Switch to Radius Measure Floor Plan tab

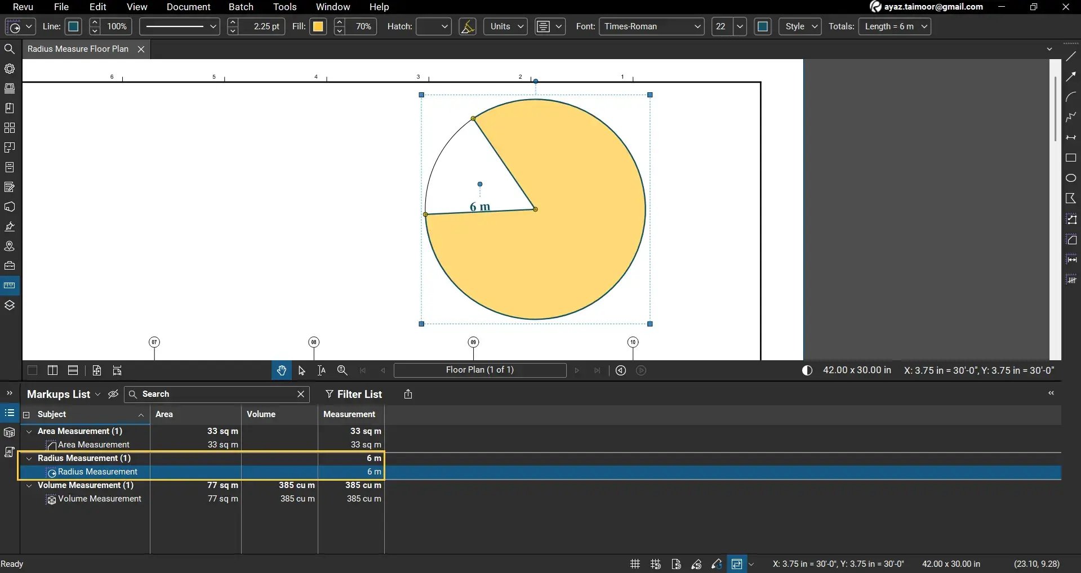tap(78, 49)
